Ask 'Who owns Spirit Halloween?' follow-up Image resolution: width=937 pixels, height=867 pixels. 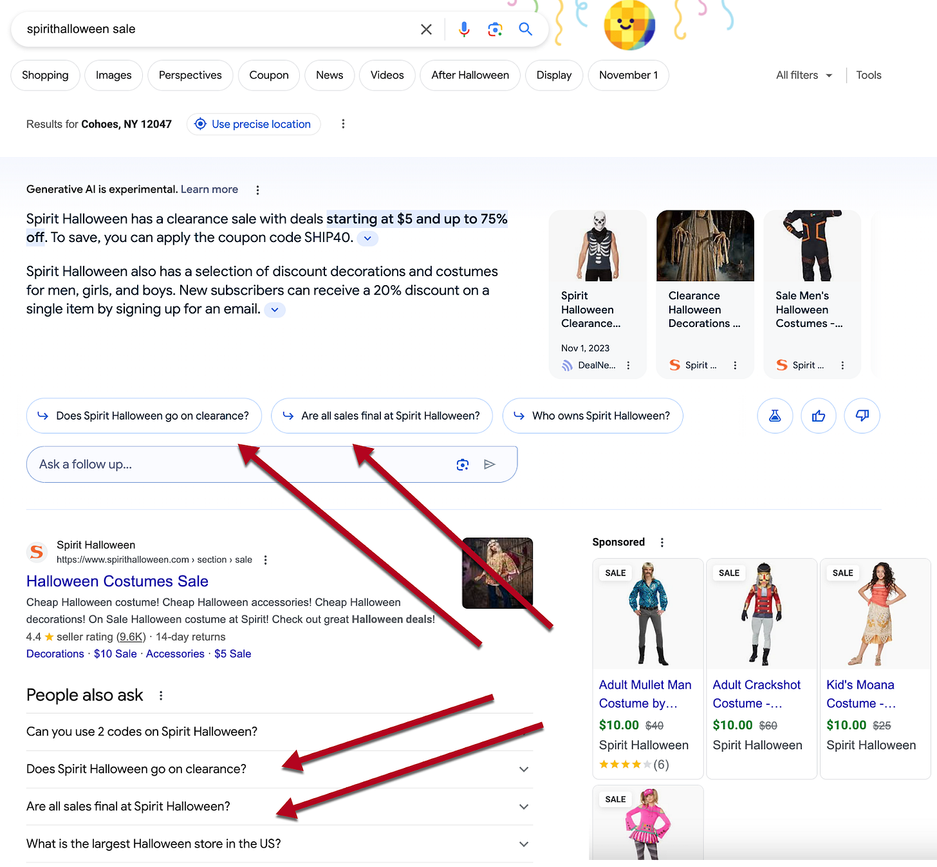[593, 416]
